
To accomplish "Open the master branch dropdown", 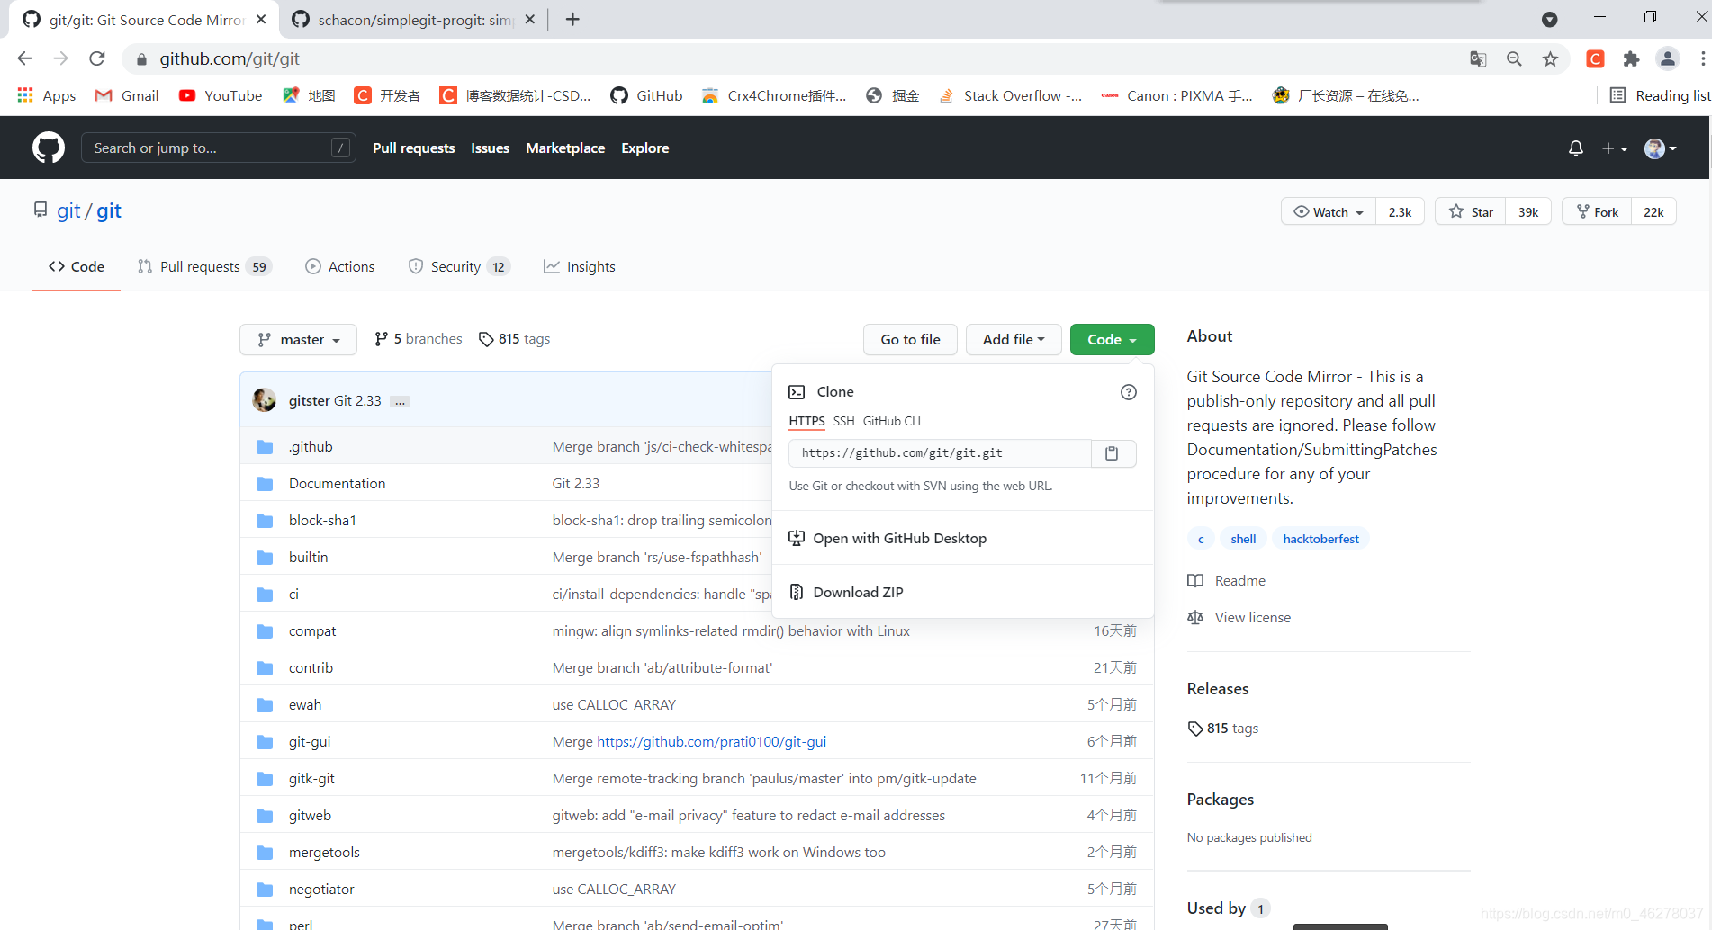I will 299,340.
